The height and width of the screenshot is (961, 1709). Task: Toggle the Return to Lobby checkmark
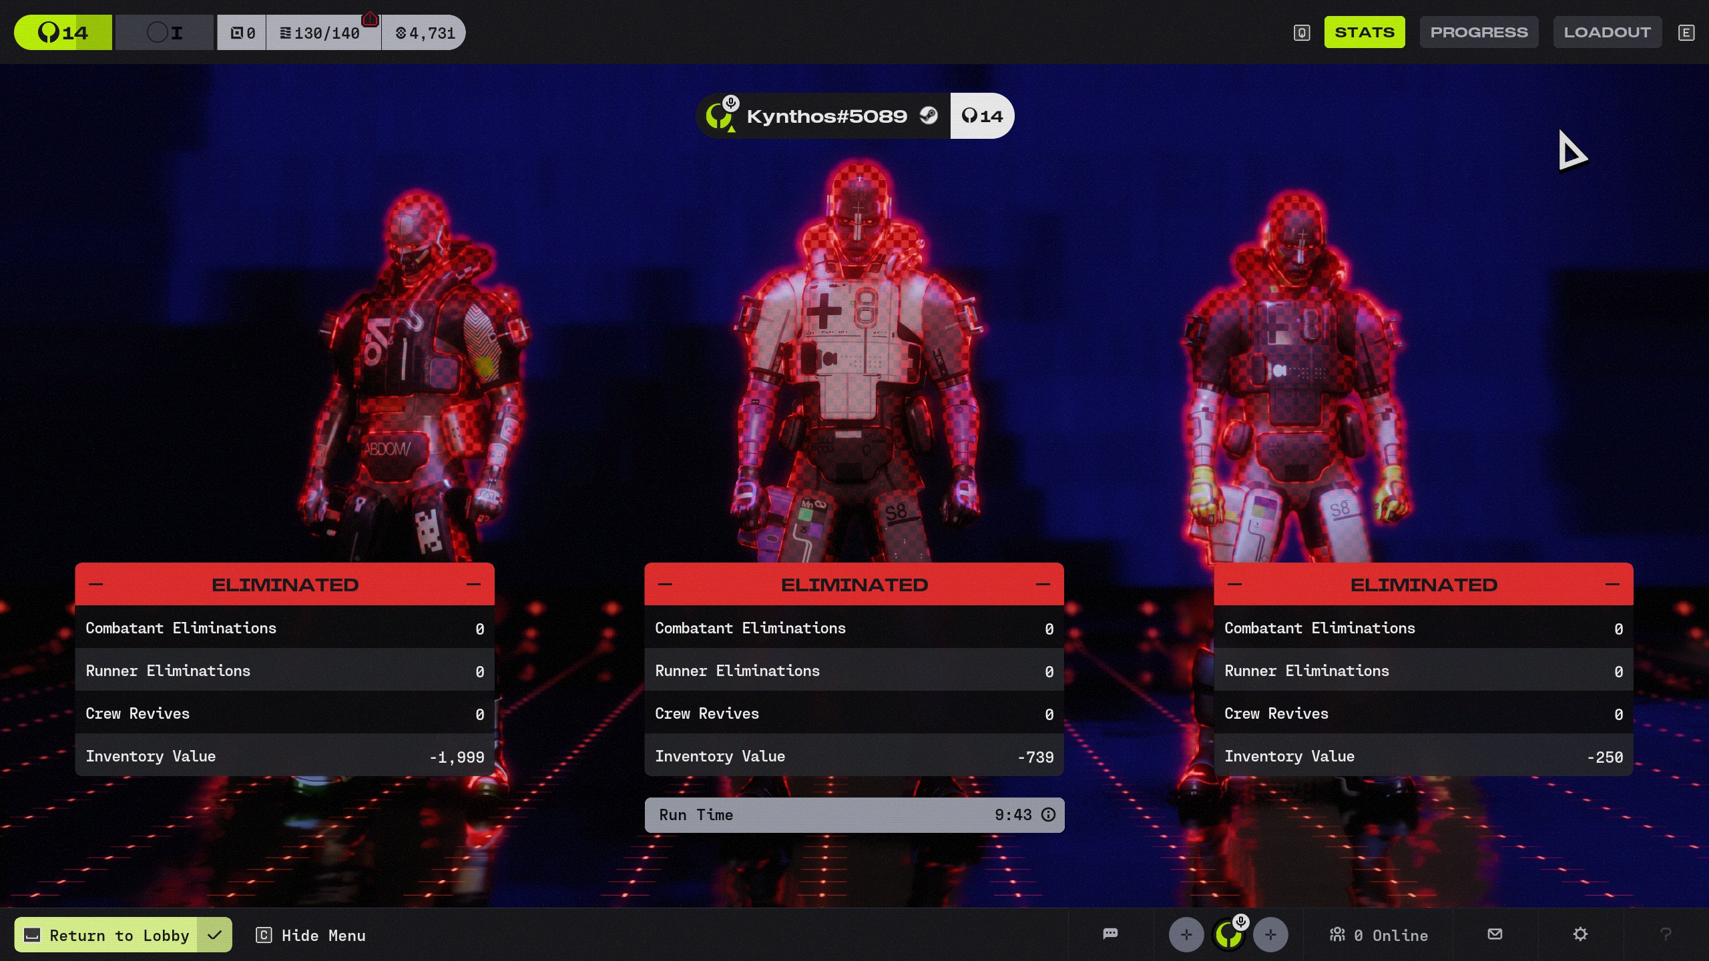[x=214, y=935]
